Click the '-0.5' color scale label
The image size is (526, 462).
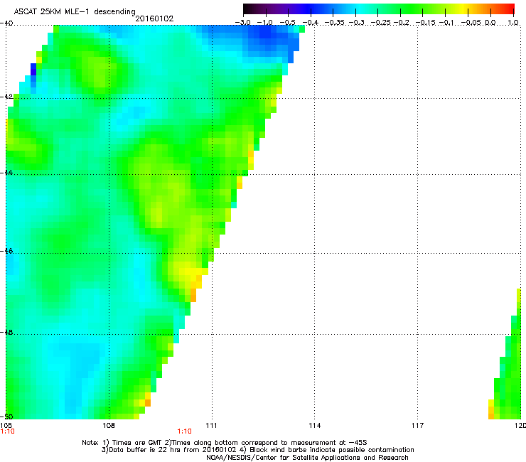[x=287, y=23]
